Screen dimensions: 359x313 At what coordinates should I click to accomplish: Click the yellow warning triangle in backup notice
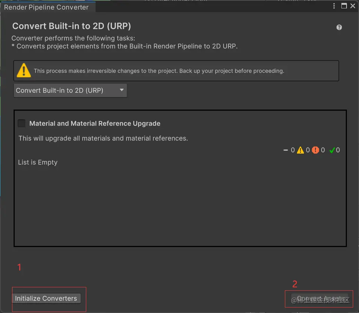[x=24, y=70]
